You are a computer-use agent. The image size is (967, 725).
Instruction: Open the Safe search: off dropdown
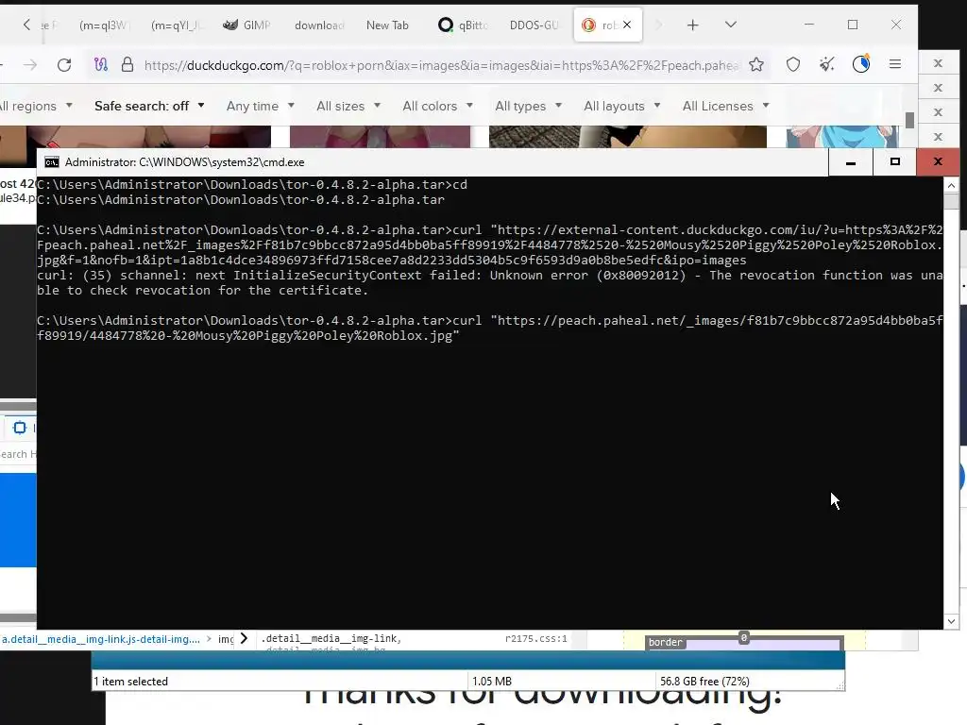[149, 106]
